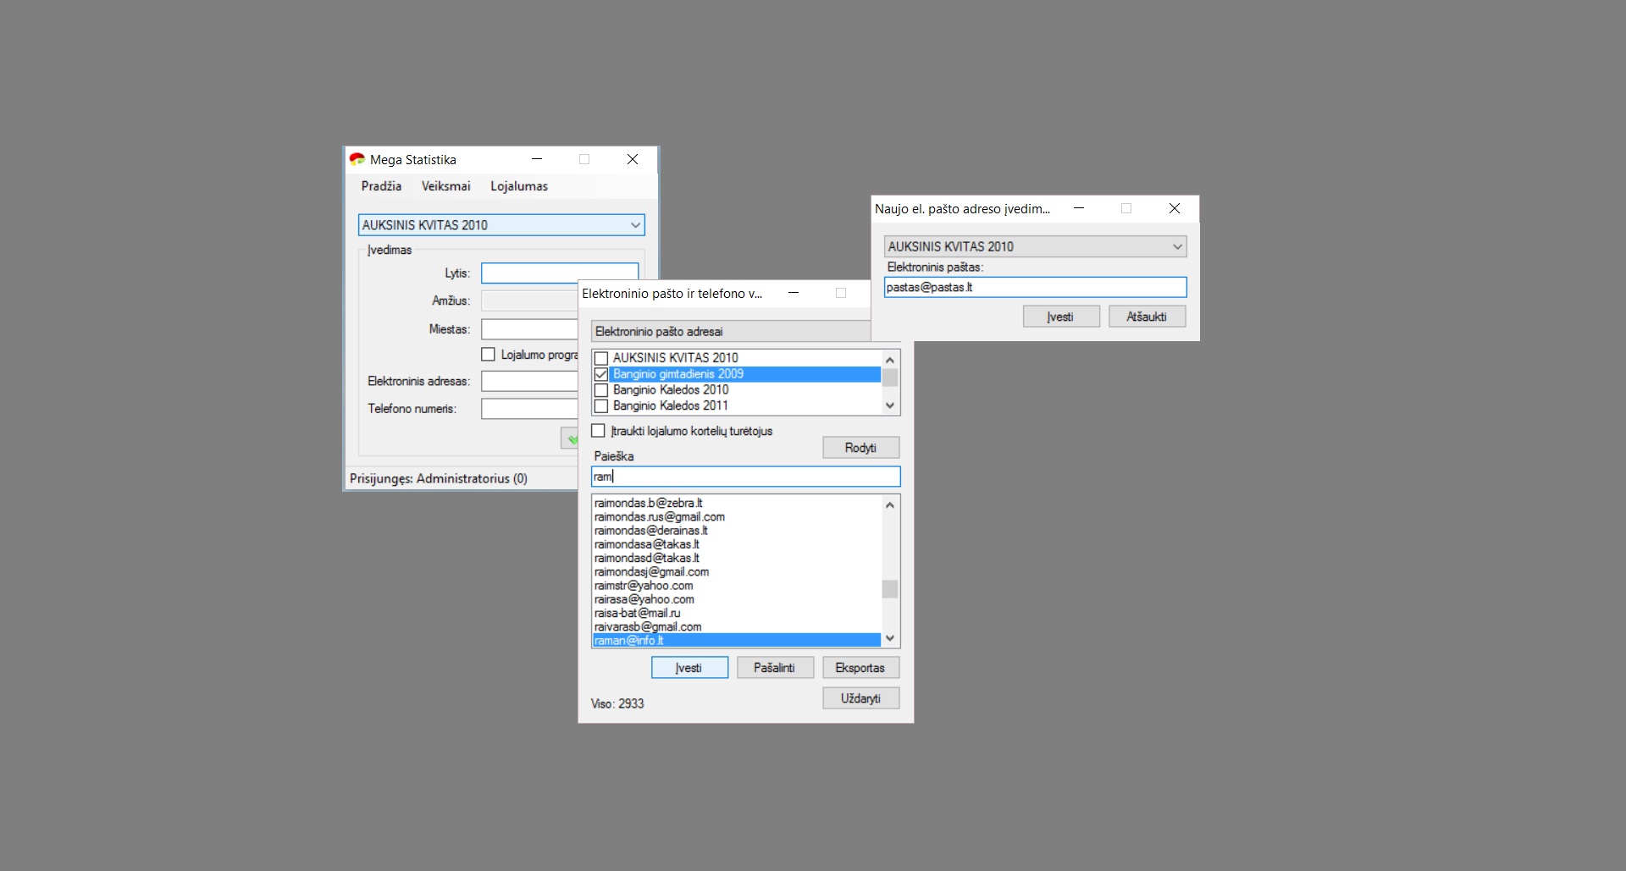
Task: Check the AUKSINIS KVITAS 2010 checkbox
Action: (x=601, y=358)
